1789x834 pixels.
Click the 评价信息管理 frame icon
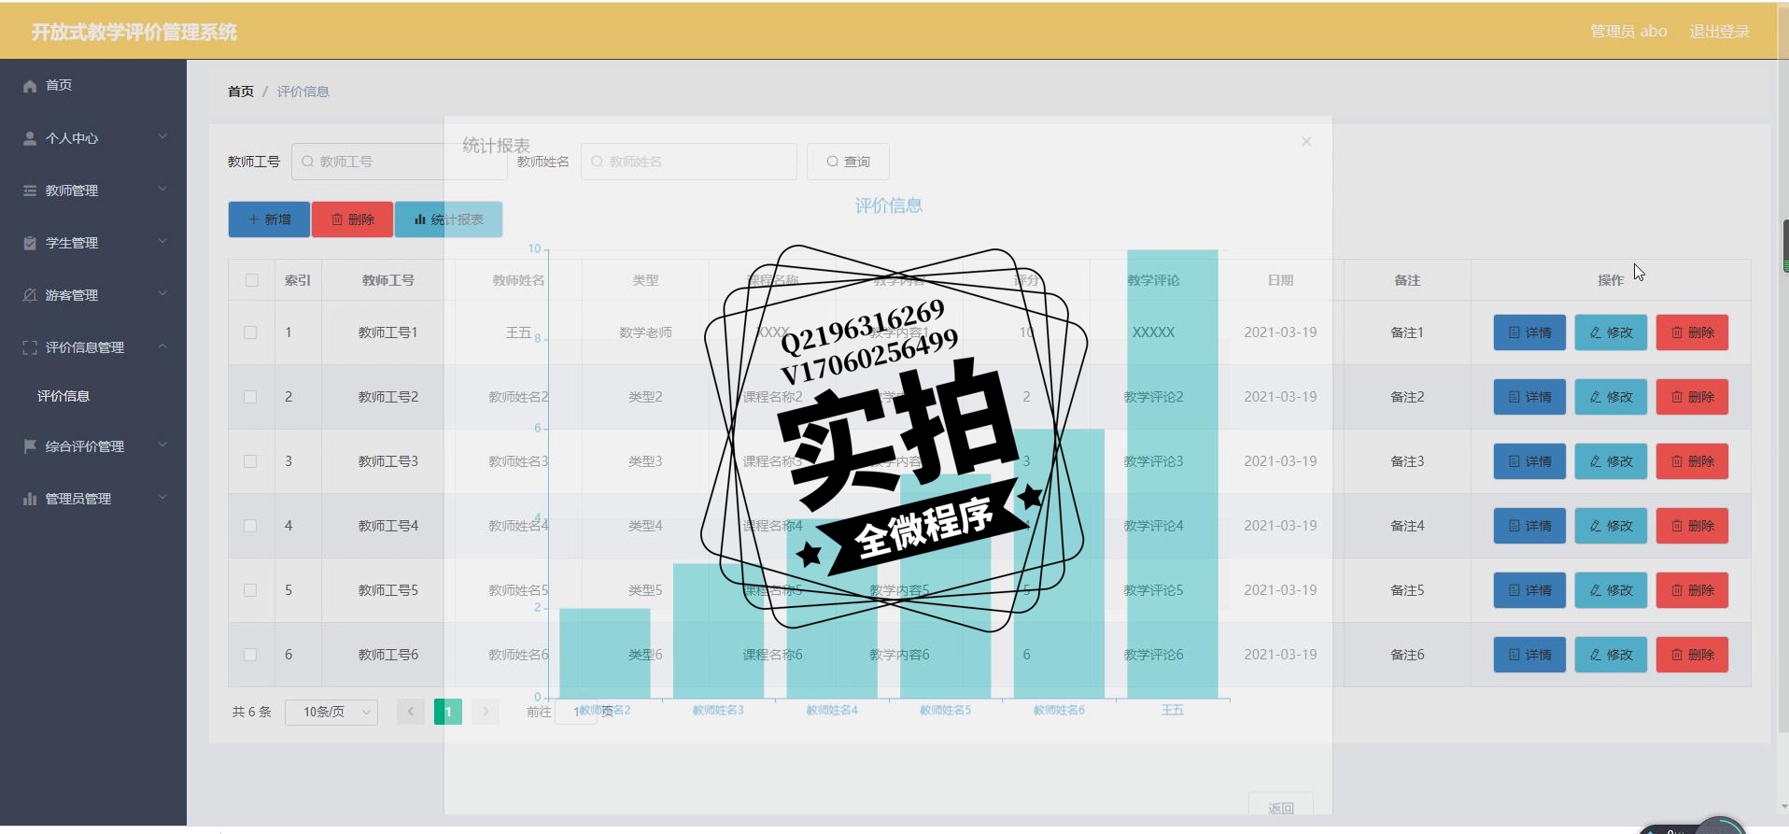click(x=30, y=347)
